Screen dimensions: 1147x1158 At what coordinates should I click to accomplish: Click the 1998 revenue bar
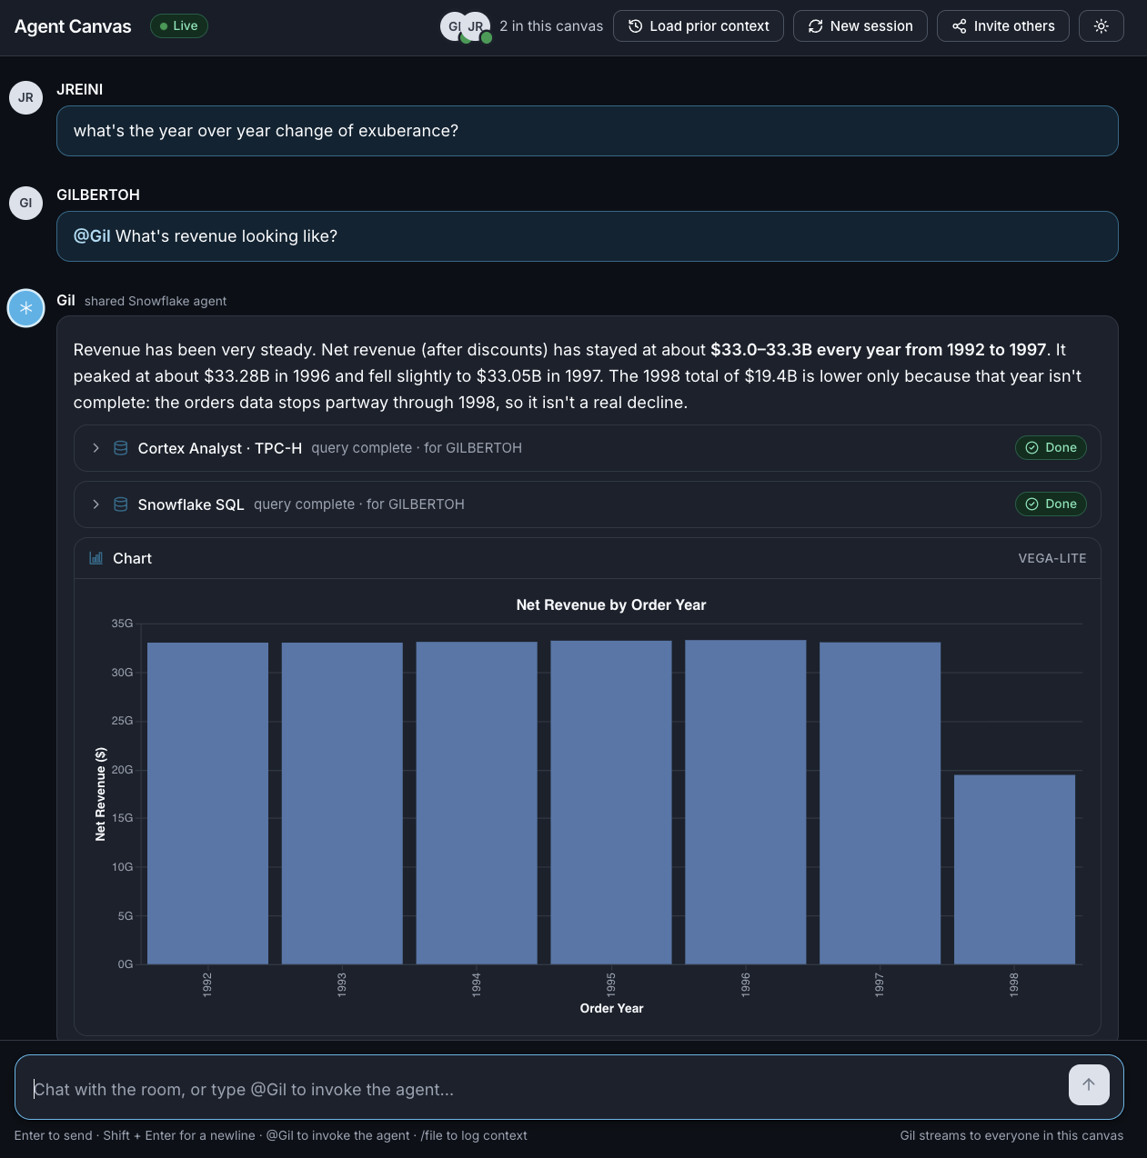point(1014,870)
